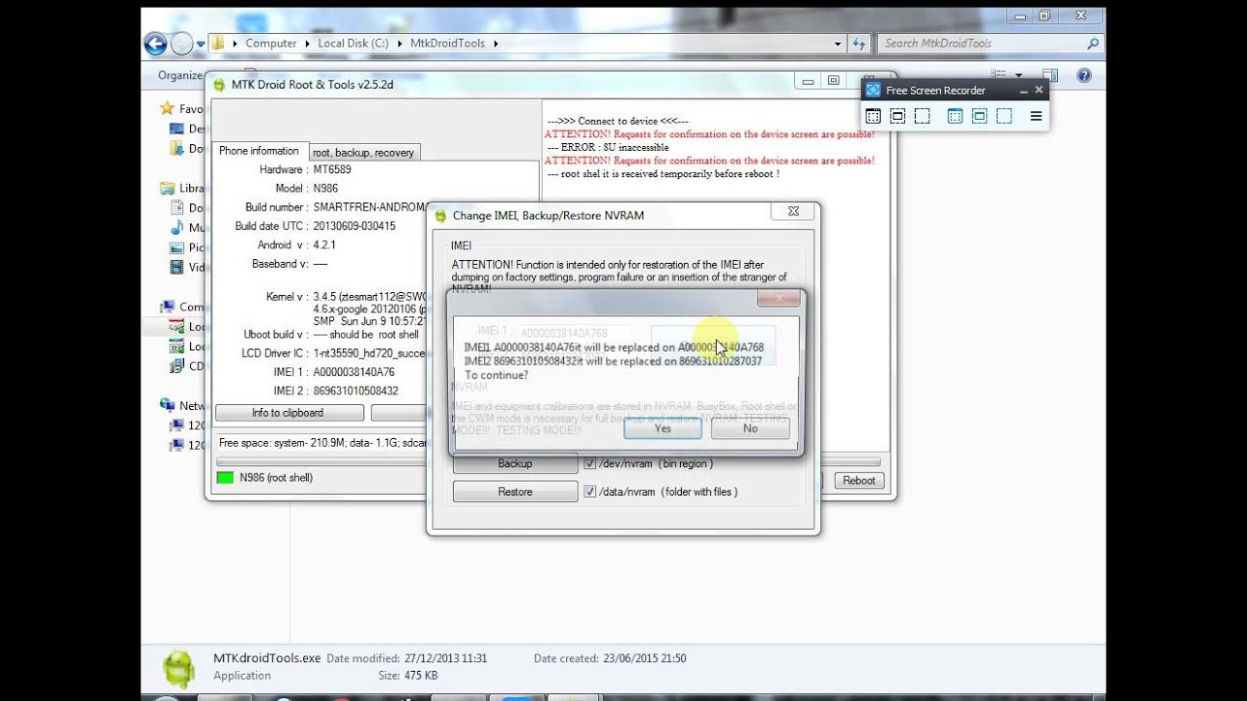Select the Network icon in the navigation pane
This screenshot has height=701, width=1247.
(167, 405)
